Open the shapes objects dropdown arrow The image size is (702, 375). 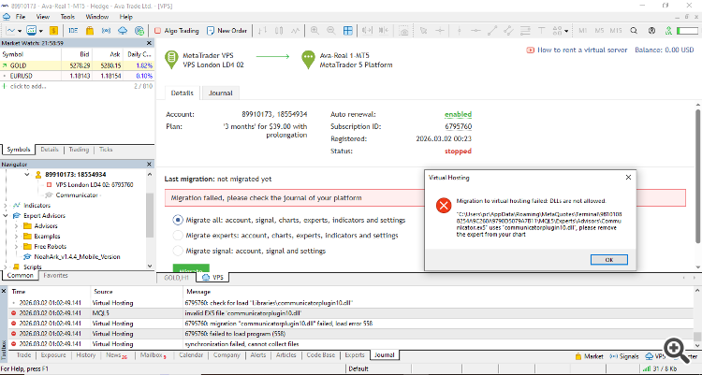[566, 31]
